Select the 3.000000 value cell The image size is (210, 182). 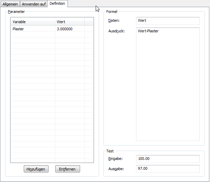pyautogui.click(x=70, y=29)
